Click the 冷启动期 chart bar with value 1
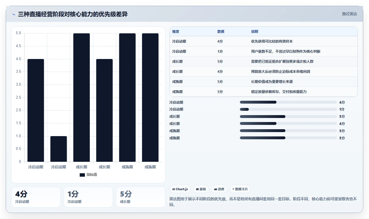Image resolution: width=369 pixels, height=219 pixels. click(x=59, y=149)
